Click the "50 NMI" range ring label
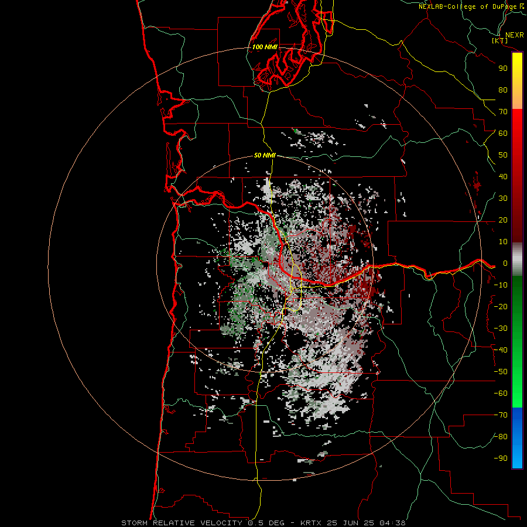 [265, 155]
